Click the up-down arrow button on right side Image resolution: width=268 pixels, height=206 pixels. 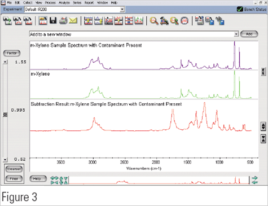[x=263, y=126]
